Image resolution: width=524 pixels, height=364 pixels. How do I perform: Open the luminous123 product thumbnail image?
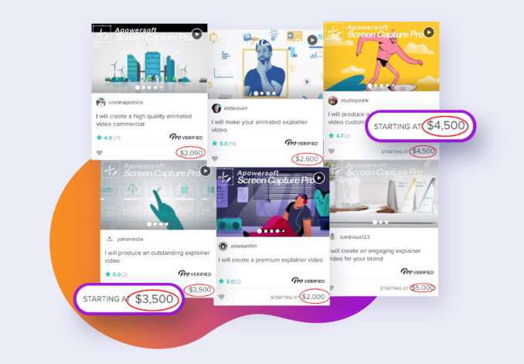tap(383, 194)
